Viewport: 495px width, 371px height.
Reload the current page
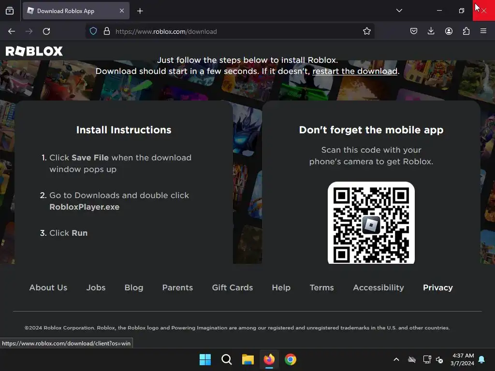46,31
